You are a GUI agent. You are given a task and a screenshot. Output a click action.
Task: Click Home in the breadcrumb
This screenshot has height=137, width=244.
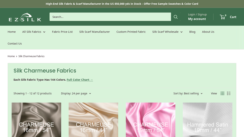pos(11,56)
